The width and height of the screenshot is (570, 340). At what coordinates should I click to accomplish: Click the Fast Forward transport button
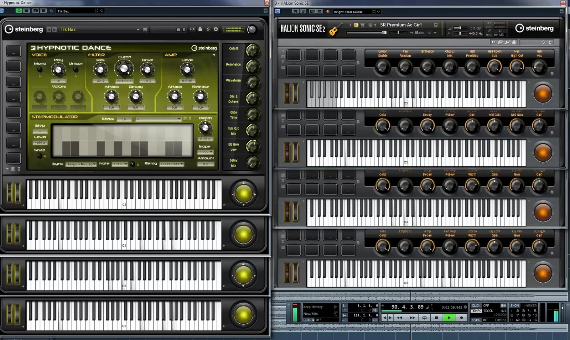click(x=412, y=318)
